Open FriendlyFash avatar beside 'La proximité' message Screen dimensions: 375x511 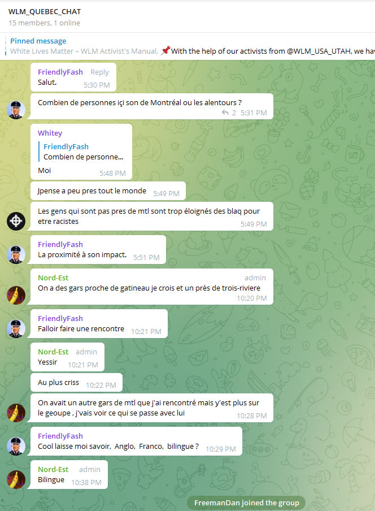[x=16, y=254]
